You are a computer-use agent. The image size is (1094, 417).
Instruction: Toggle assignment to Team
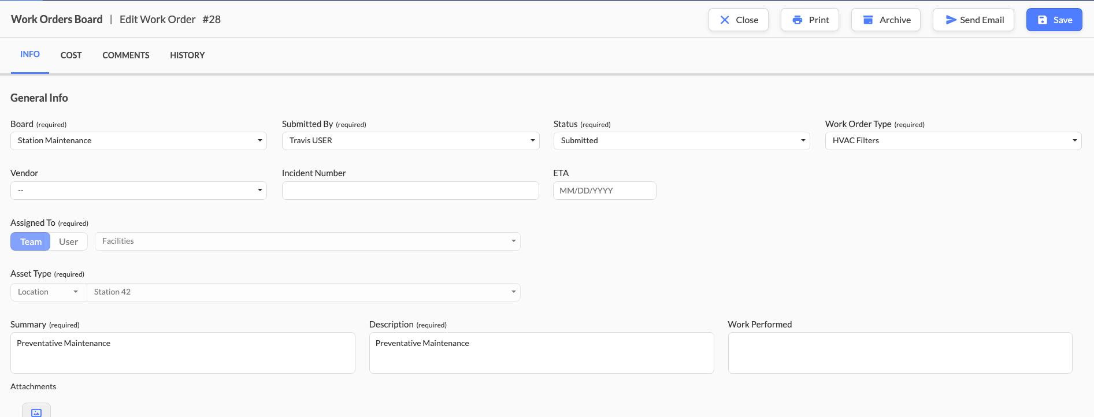pyautogui.click(x=31, y=241)
